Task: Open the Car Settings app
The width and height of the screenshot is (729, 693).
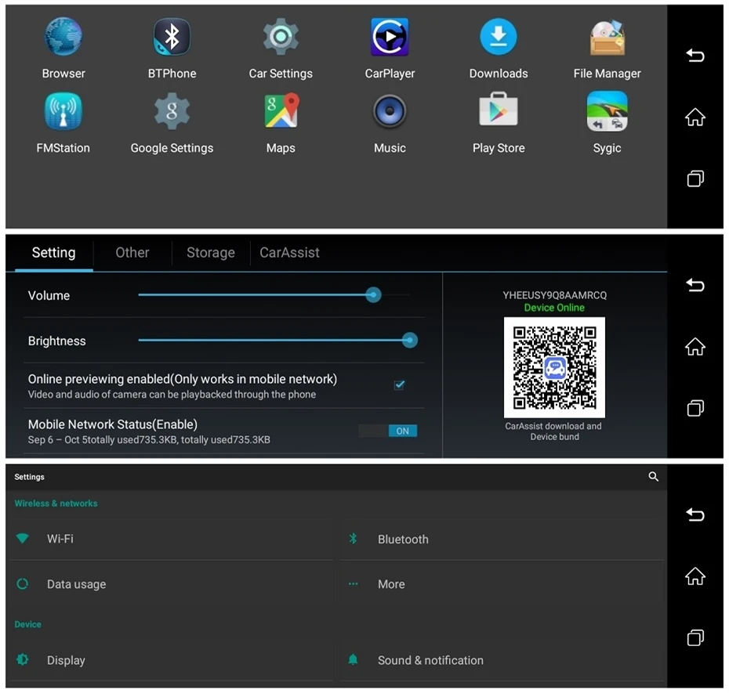Action: pos(281,48)
